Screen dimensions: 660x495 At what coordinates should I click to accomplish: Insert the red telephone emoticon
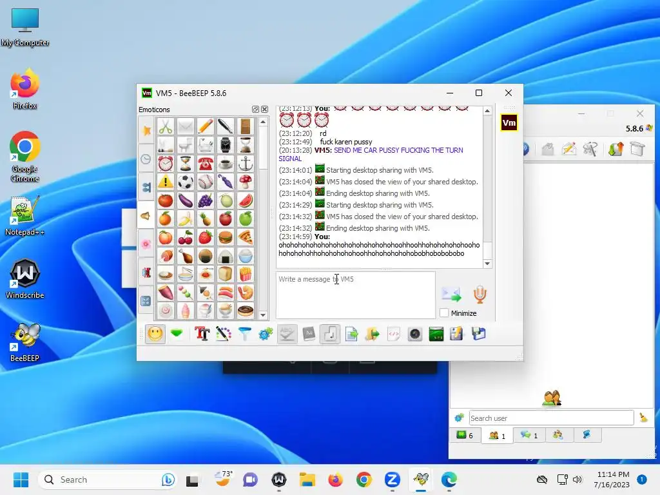(206, 163)
